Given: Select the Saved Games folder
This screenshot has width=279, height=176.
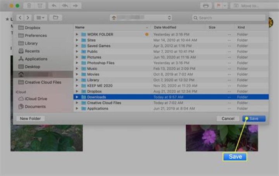Looking at the screenshot, I should click(171, 46).
